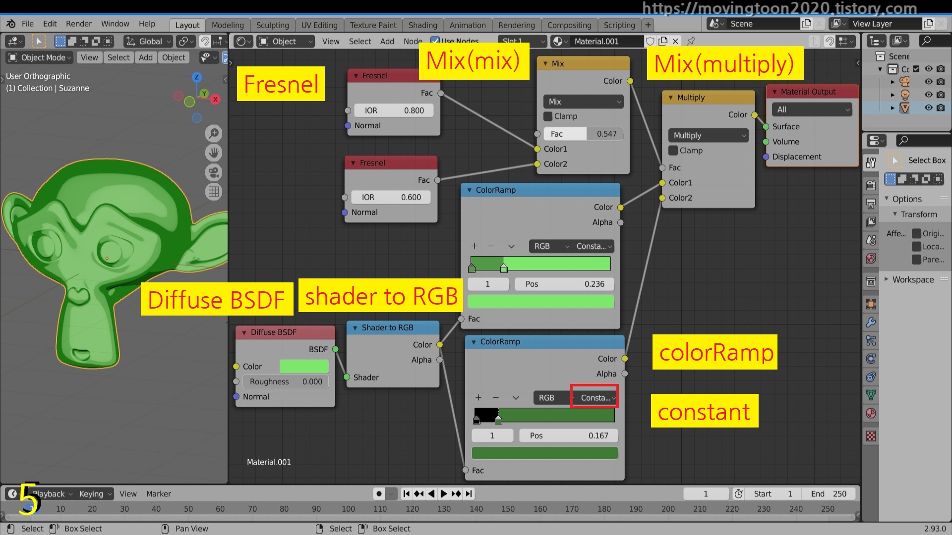The width and height of the screenshot is (952, 535).
Task: Open Modifier wrench properties icon
Action: coord(871,322)
